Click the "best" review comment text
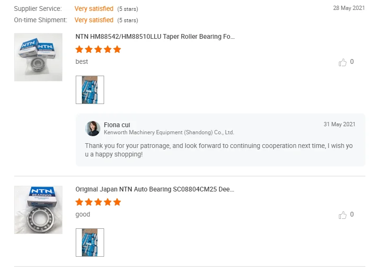Image resolution: width=372 pixels, height=269 pixels. (x=82, y=62)
